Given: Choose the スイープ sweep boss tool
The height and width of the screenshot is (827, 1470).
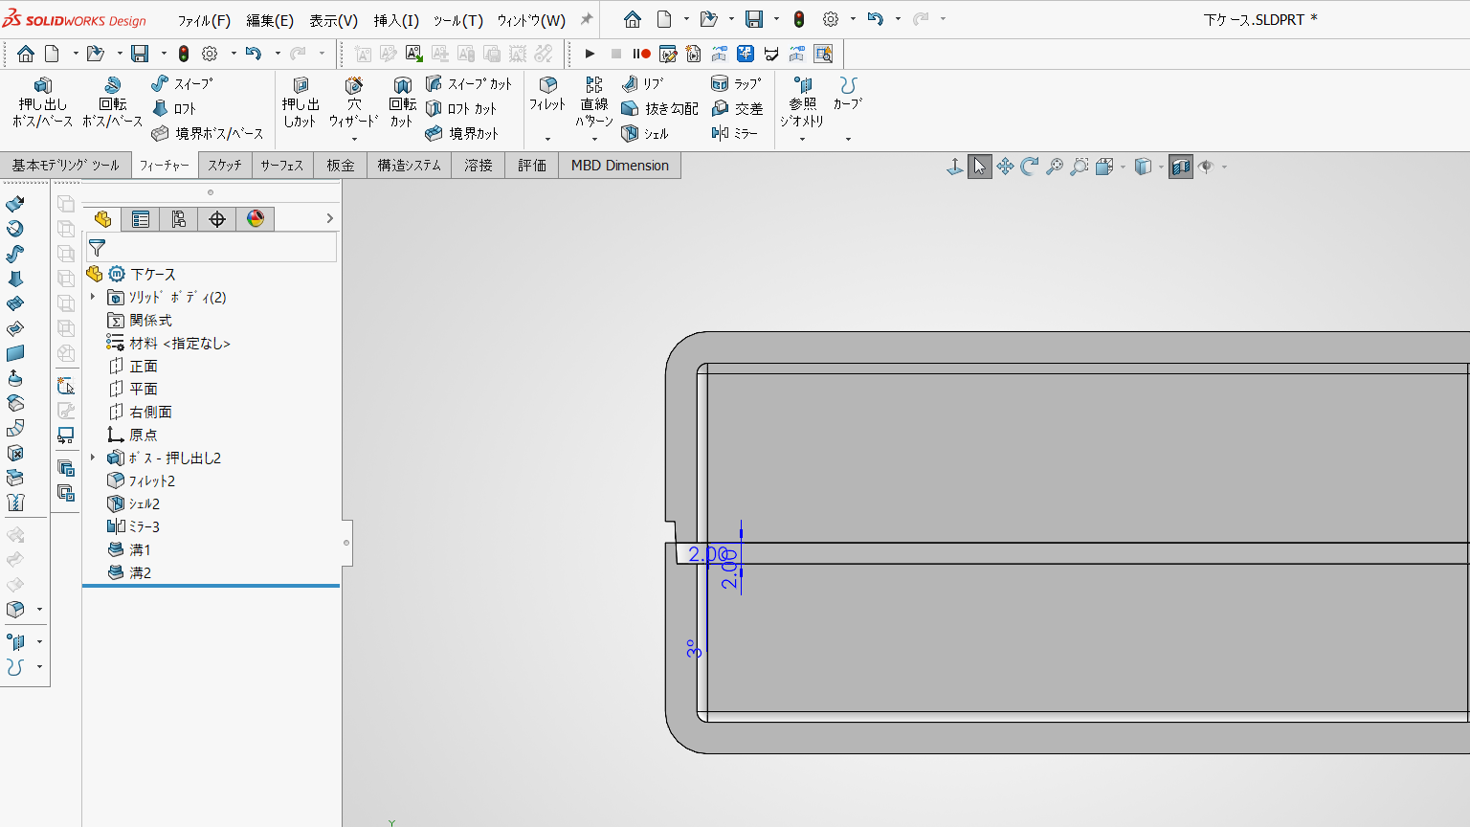Looking at the screenshot, I should tap(182, 83).
